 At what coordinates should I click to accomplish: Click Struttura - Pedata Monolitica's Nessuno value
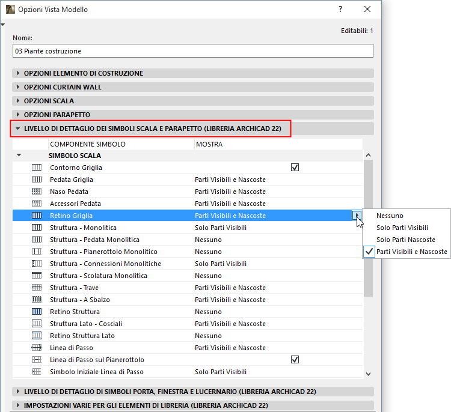tap(208, 240)
